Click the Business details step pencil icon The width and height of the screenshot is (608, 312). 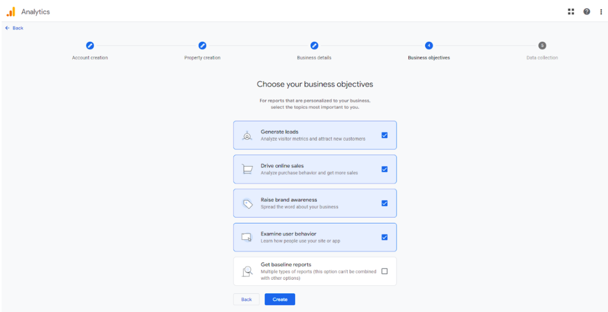click(x=314, y=46)
